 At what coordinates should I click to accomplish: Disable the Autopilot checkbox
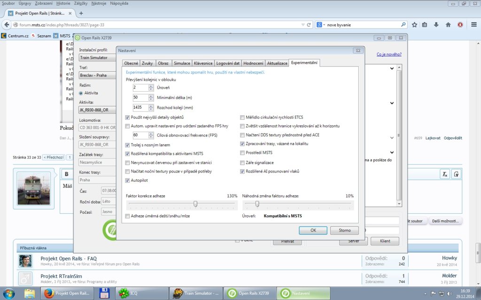click(x=128, y=180)
